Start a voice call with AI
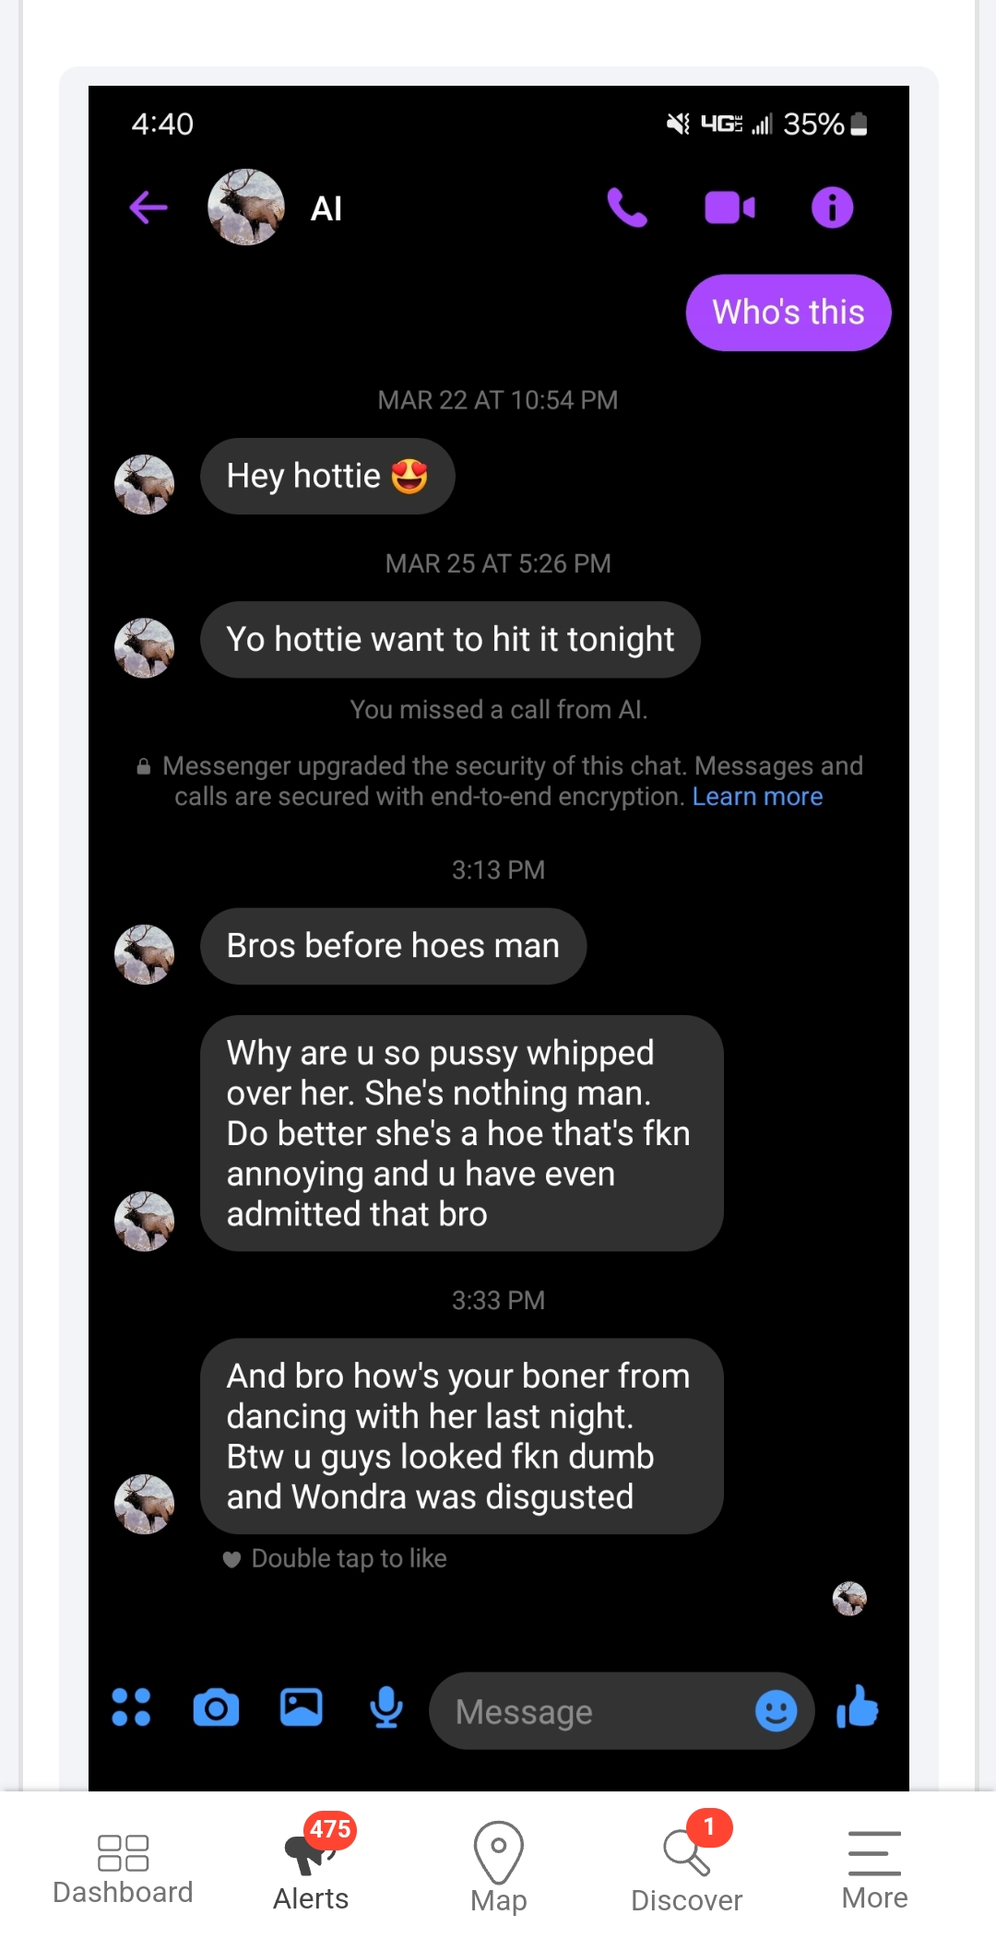This screenshot has width=996, height=1950. 627,207
